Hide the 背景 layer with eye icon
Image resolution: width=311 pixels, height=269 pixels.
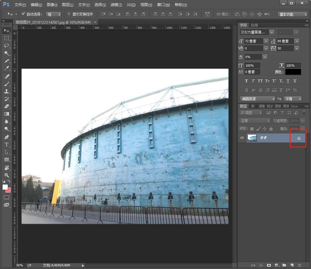[242, 138]
